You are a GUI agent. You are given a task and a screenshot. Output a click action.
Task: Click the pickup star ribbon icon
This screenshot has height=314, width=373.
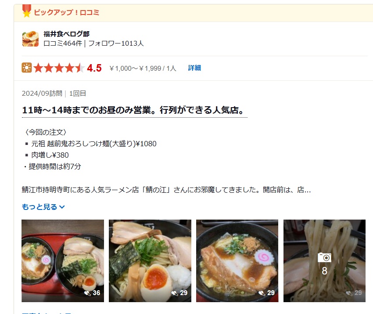27,11
